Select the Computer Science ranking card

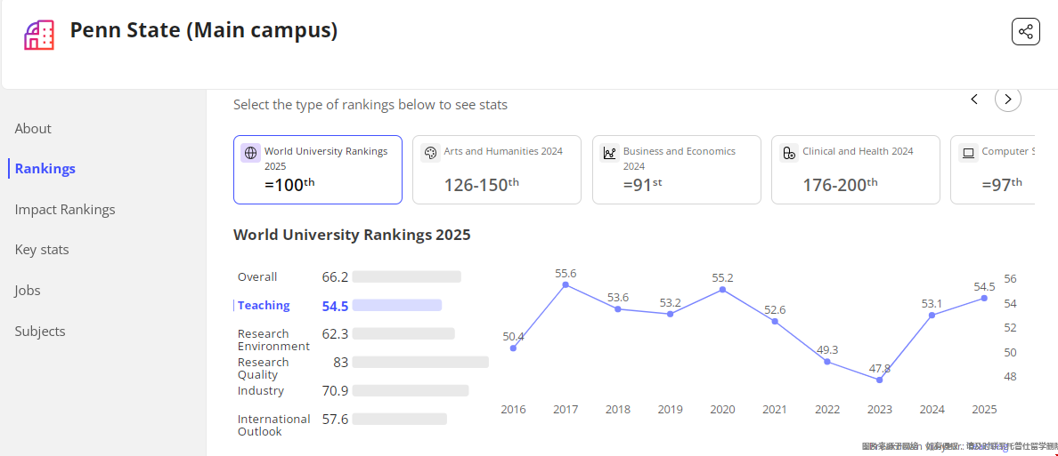[993, 170]
